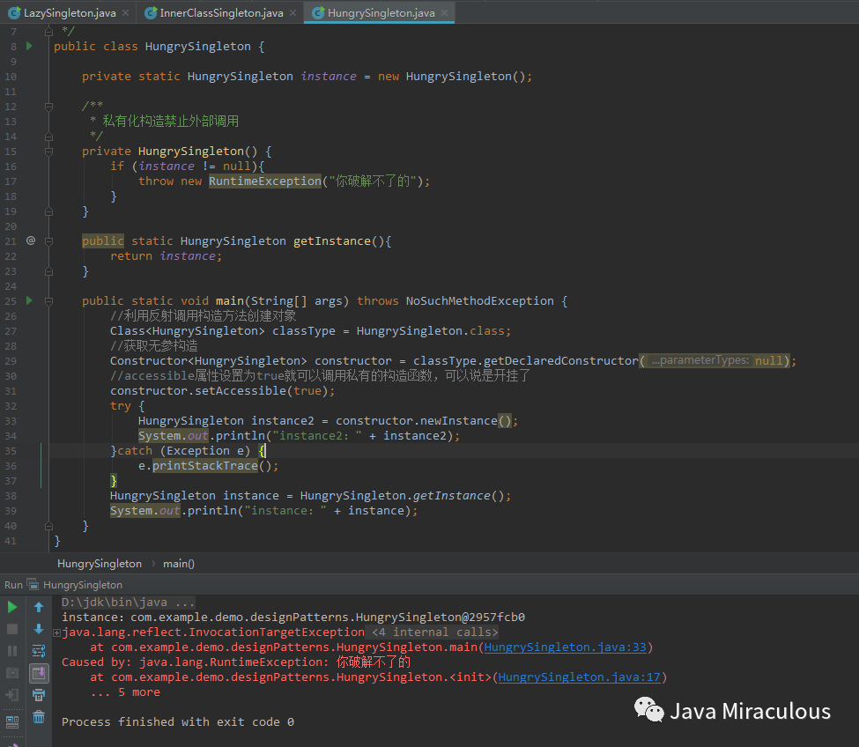
Task: Click the fold end marker at line 7
Action: (x=48, y=32)
